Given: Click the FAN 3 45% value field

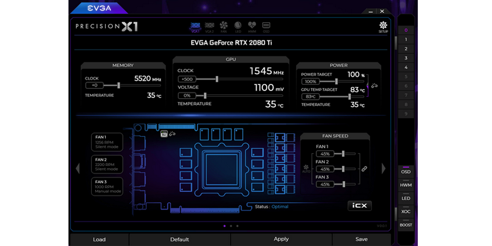Looking at the screenshot, I should click(325, 184).
